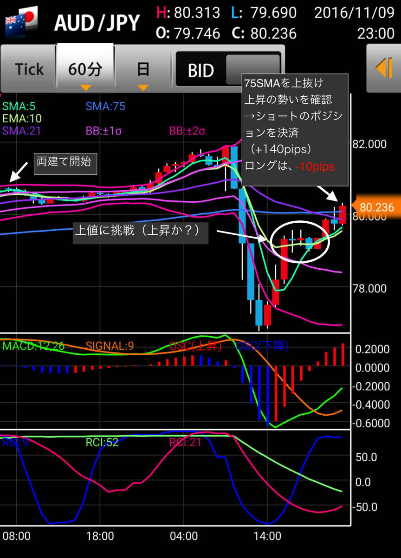Select the 60分 chart tab
Viewport: 401px width, 558px height.
[x=85, y=68]
